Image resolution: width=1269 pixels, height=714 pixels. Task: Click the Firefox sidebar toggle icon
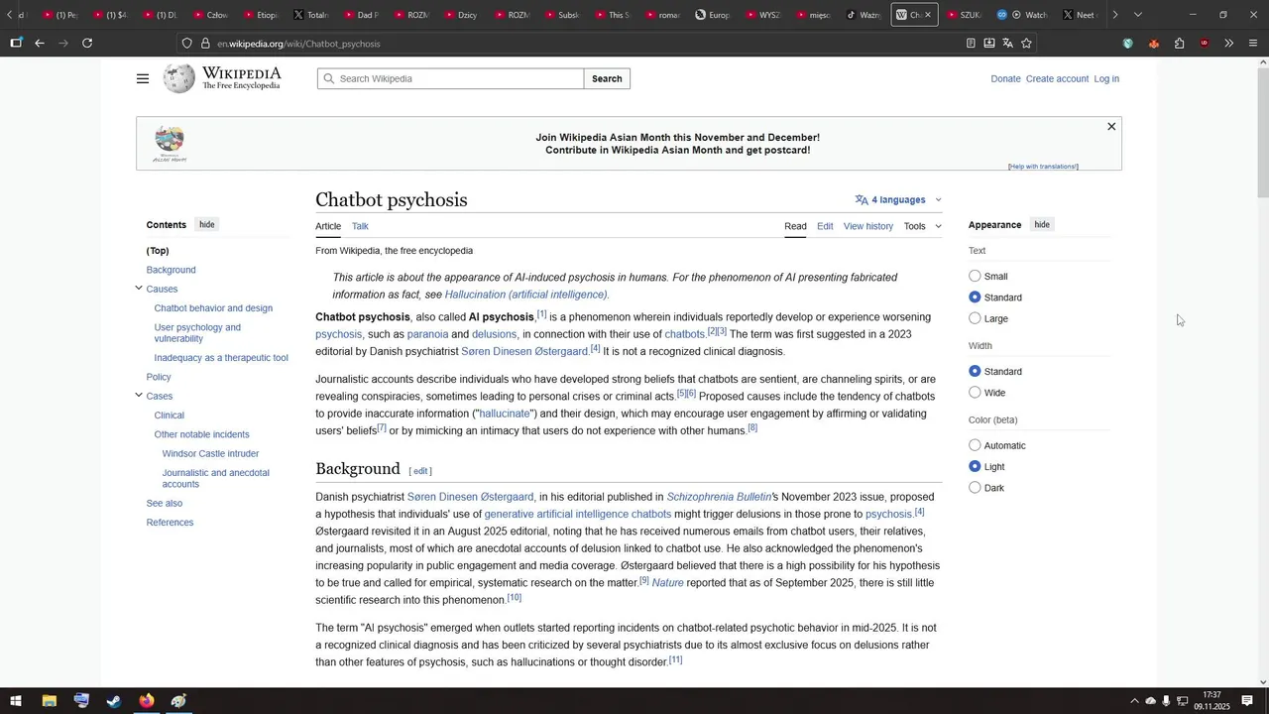click(x=16, y=43)
